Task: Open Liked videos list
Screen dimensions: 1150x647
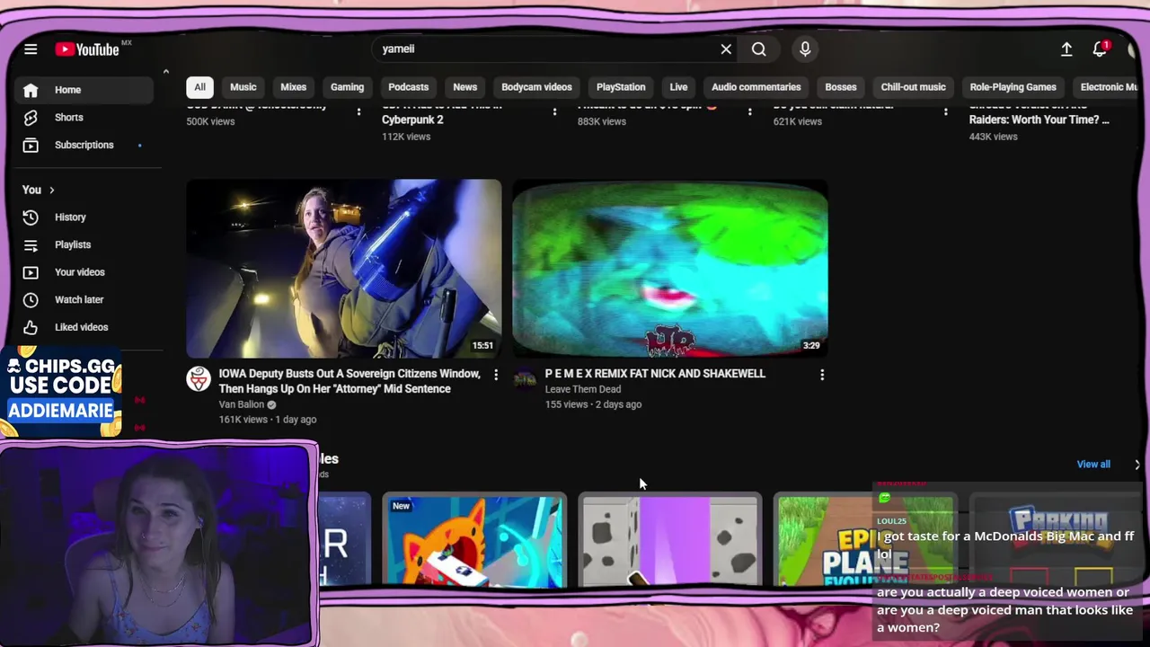Action: pyautogui.click(x=84, y=327)
